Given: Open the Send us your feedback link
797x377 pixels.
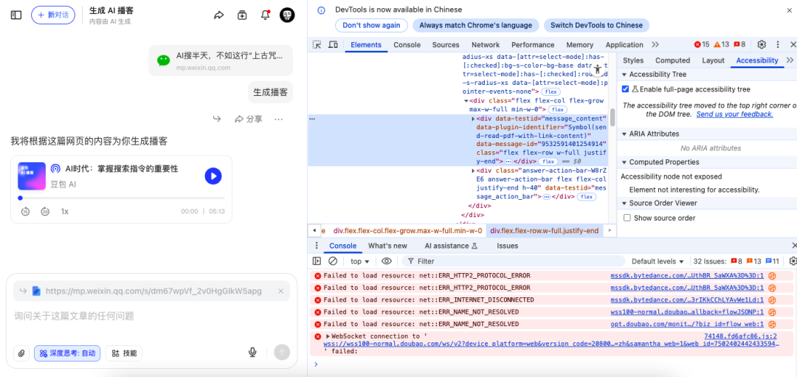Looking at the screenshot, I should [x=734, y=114].
